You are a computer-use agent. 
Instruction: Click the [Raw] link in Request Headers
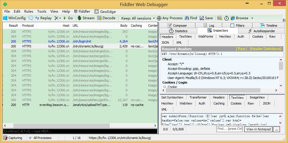pyautogui.click(x=242, y=49)
